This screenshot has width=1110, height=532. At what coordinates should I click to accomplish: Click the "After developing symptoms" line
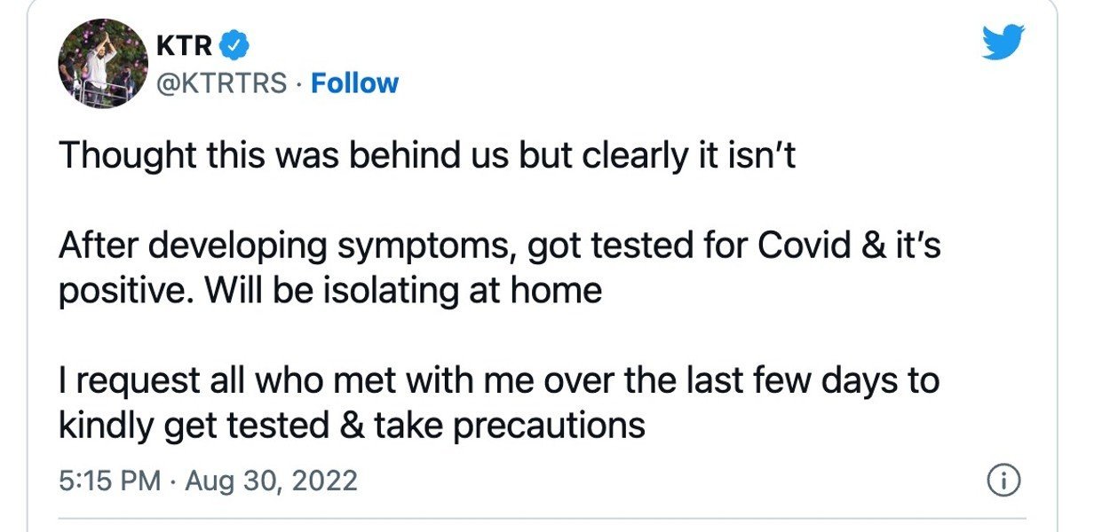pos(499,246)
